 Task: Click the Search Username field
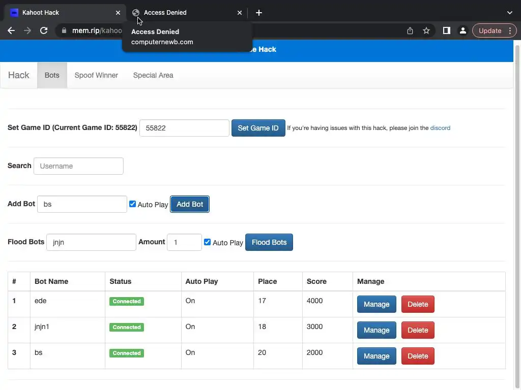[x=78, y=166]
